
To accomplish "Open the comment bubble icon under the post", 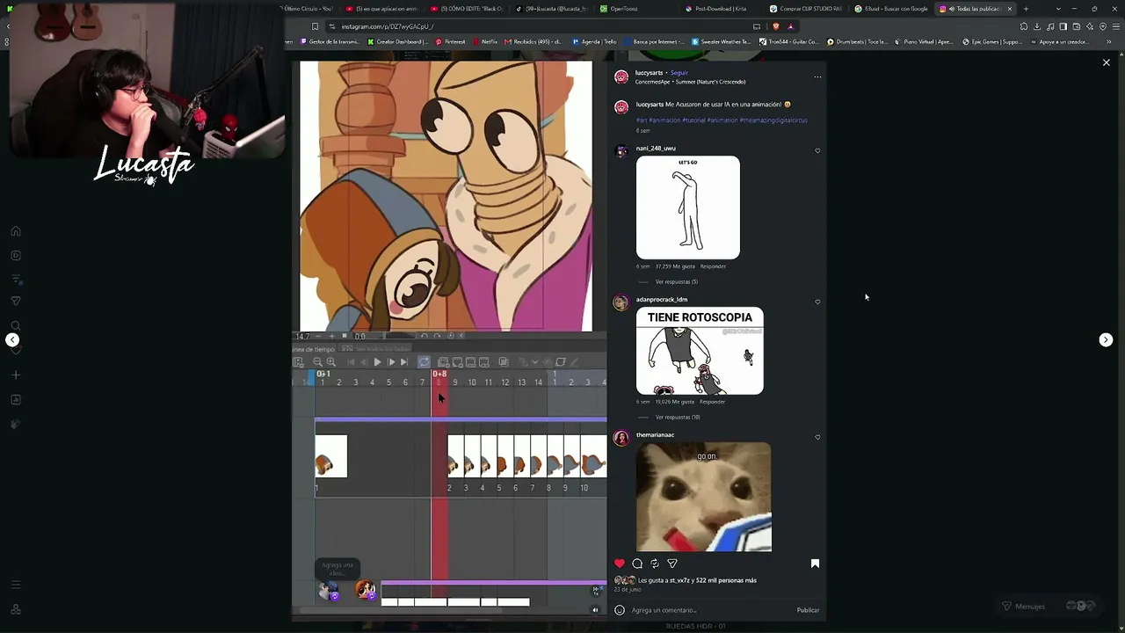I will (637, 564).
